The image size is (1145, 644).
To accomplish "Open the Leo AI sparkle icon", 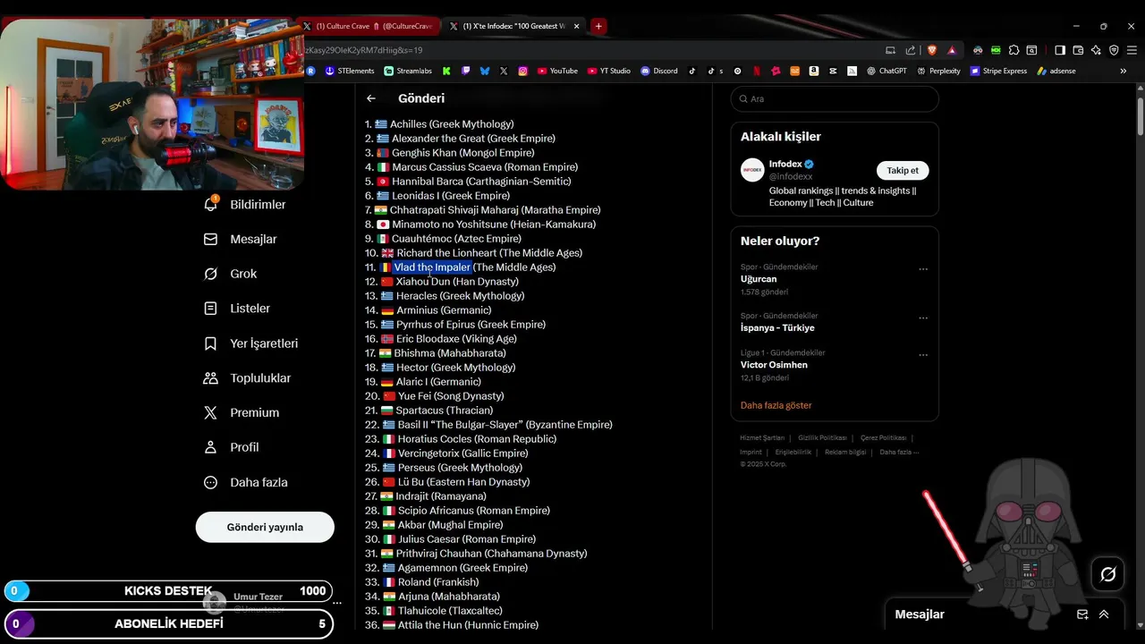I will (1096, 50).
